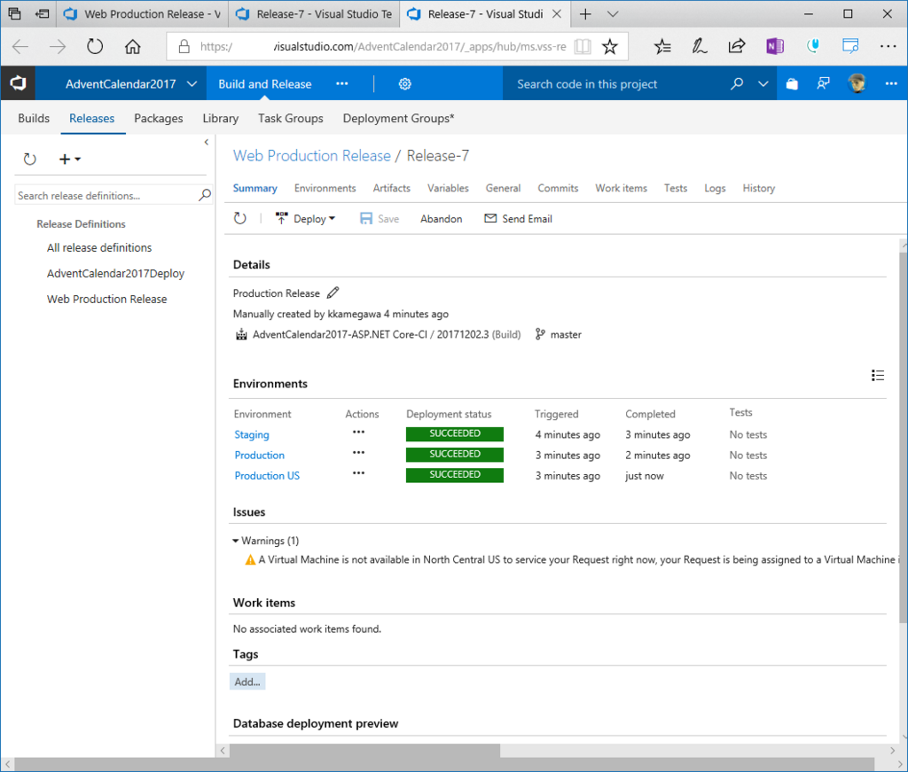Select All release definitions in sidebar
The image size is (908, 772).
tap(99, 247)
